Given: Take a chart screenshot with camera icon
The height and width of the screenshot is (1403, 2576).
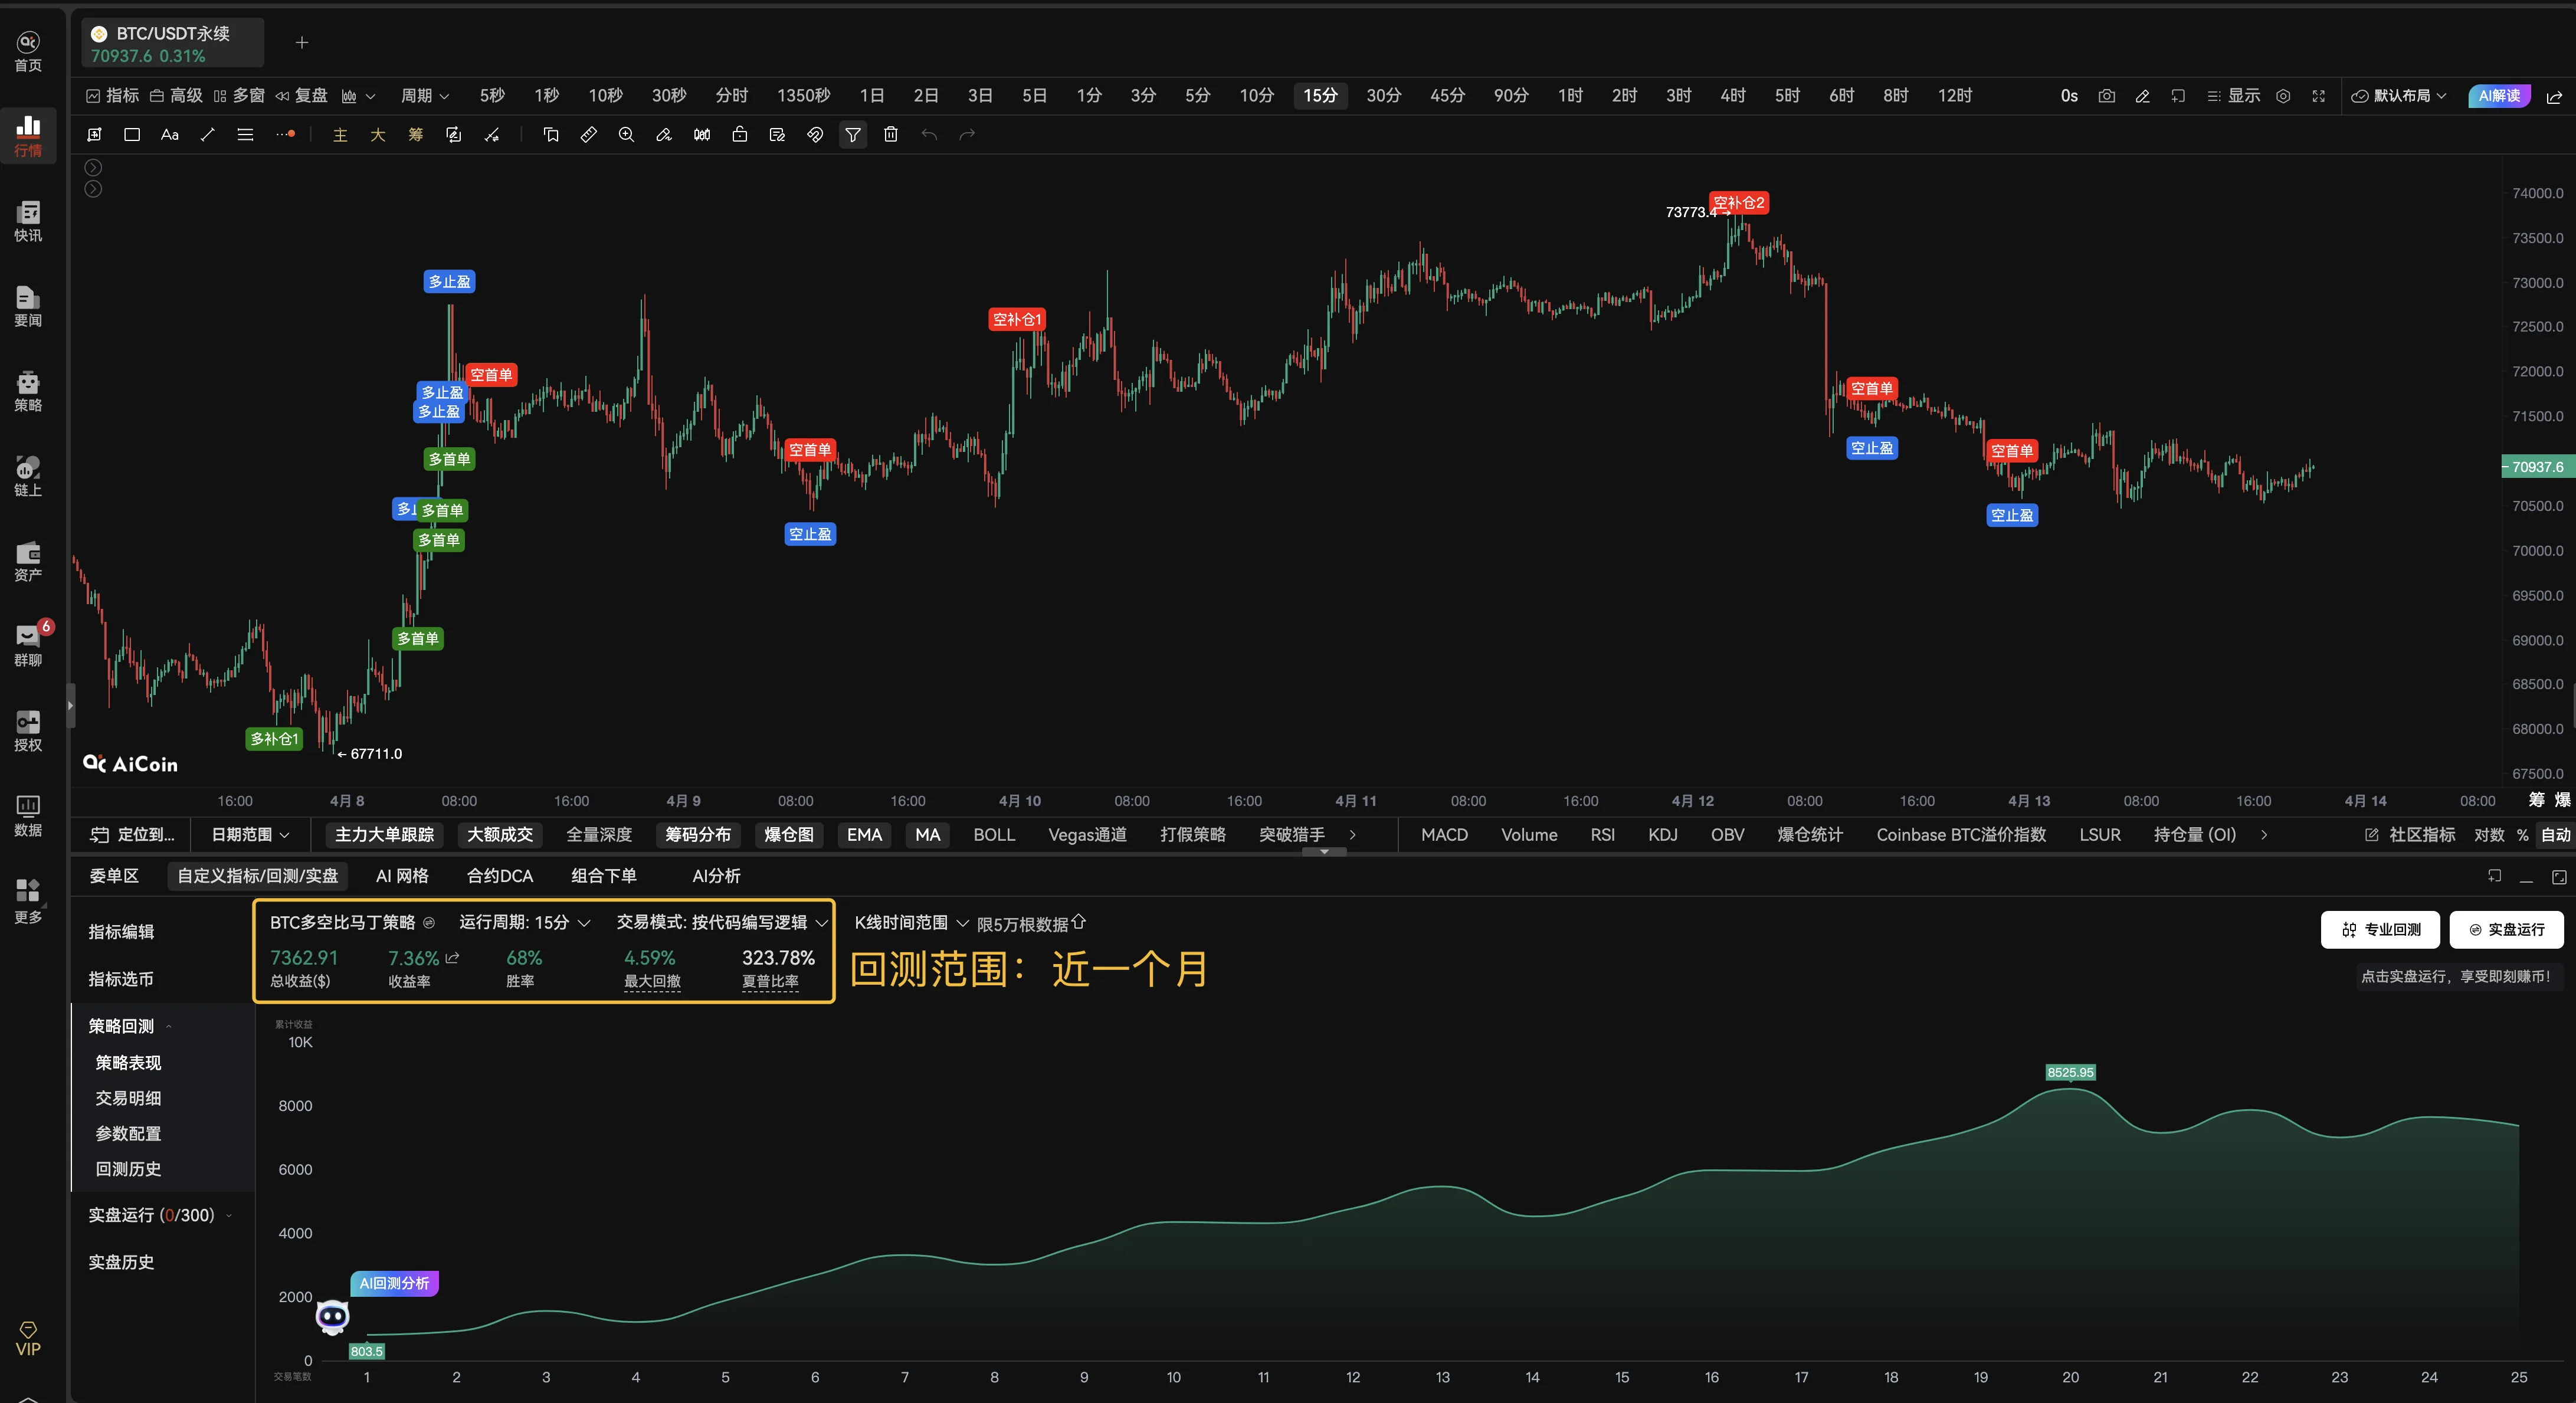Looking at the screenshot, I should 2106,96.
